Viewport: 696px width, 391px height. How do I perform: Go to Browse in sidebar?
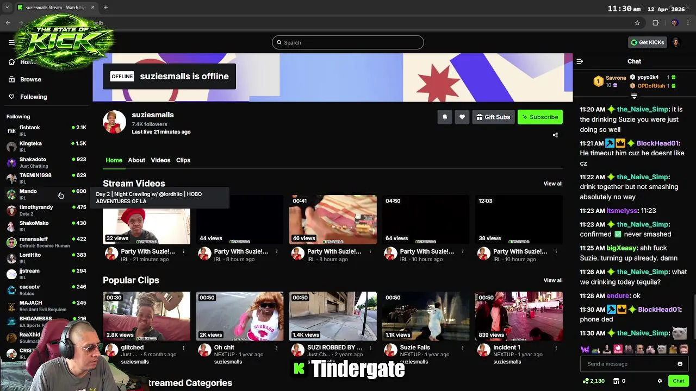[30, 79]
